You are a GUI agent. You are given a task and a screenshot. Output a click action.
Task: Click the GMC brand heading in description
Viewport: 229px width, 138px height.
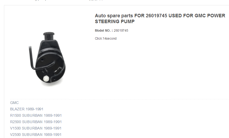[14, 103]
